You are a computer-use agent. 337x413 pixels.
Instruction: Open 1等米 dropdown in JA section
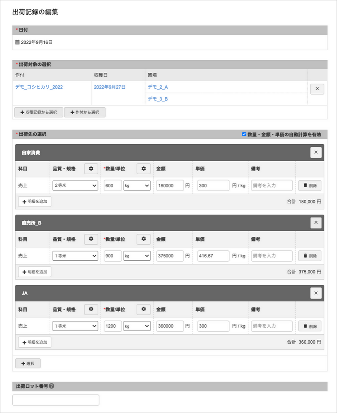point(75,326)
